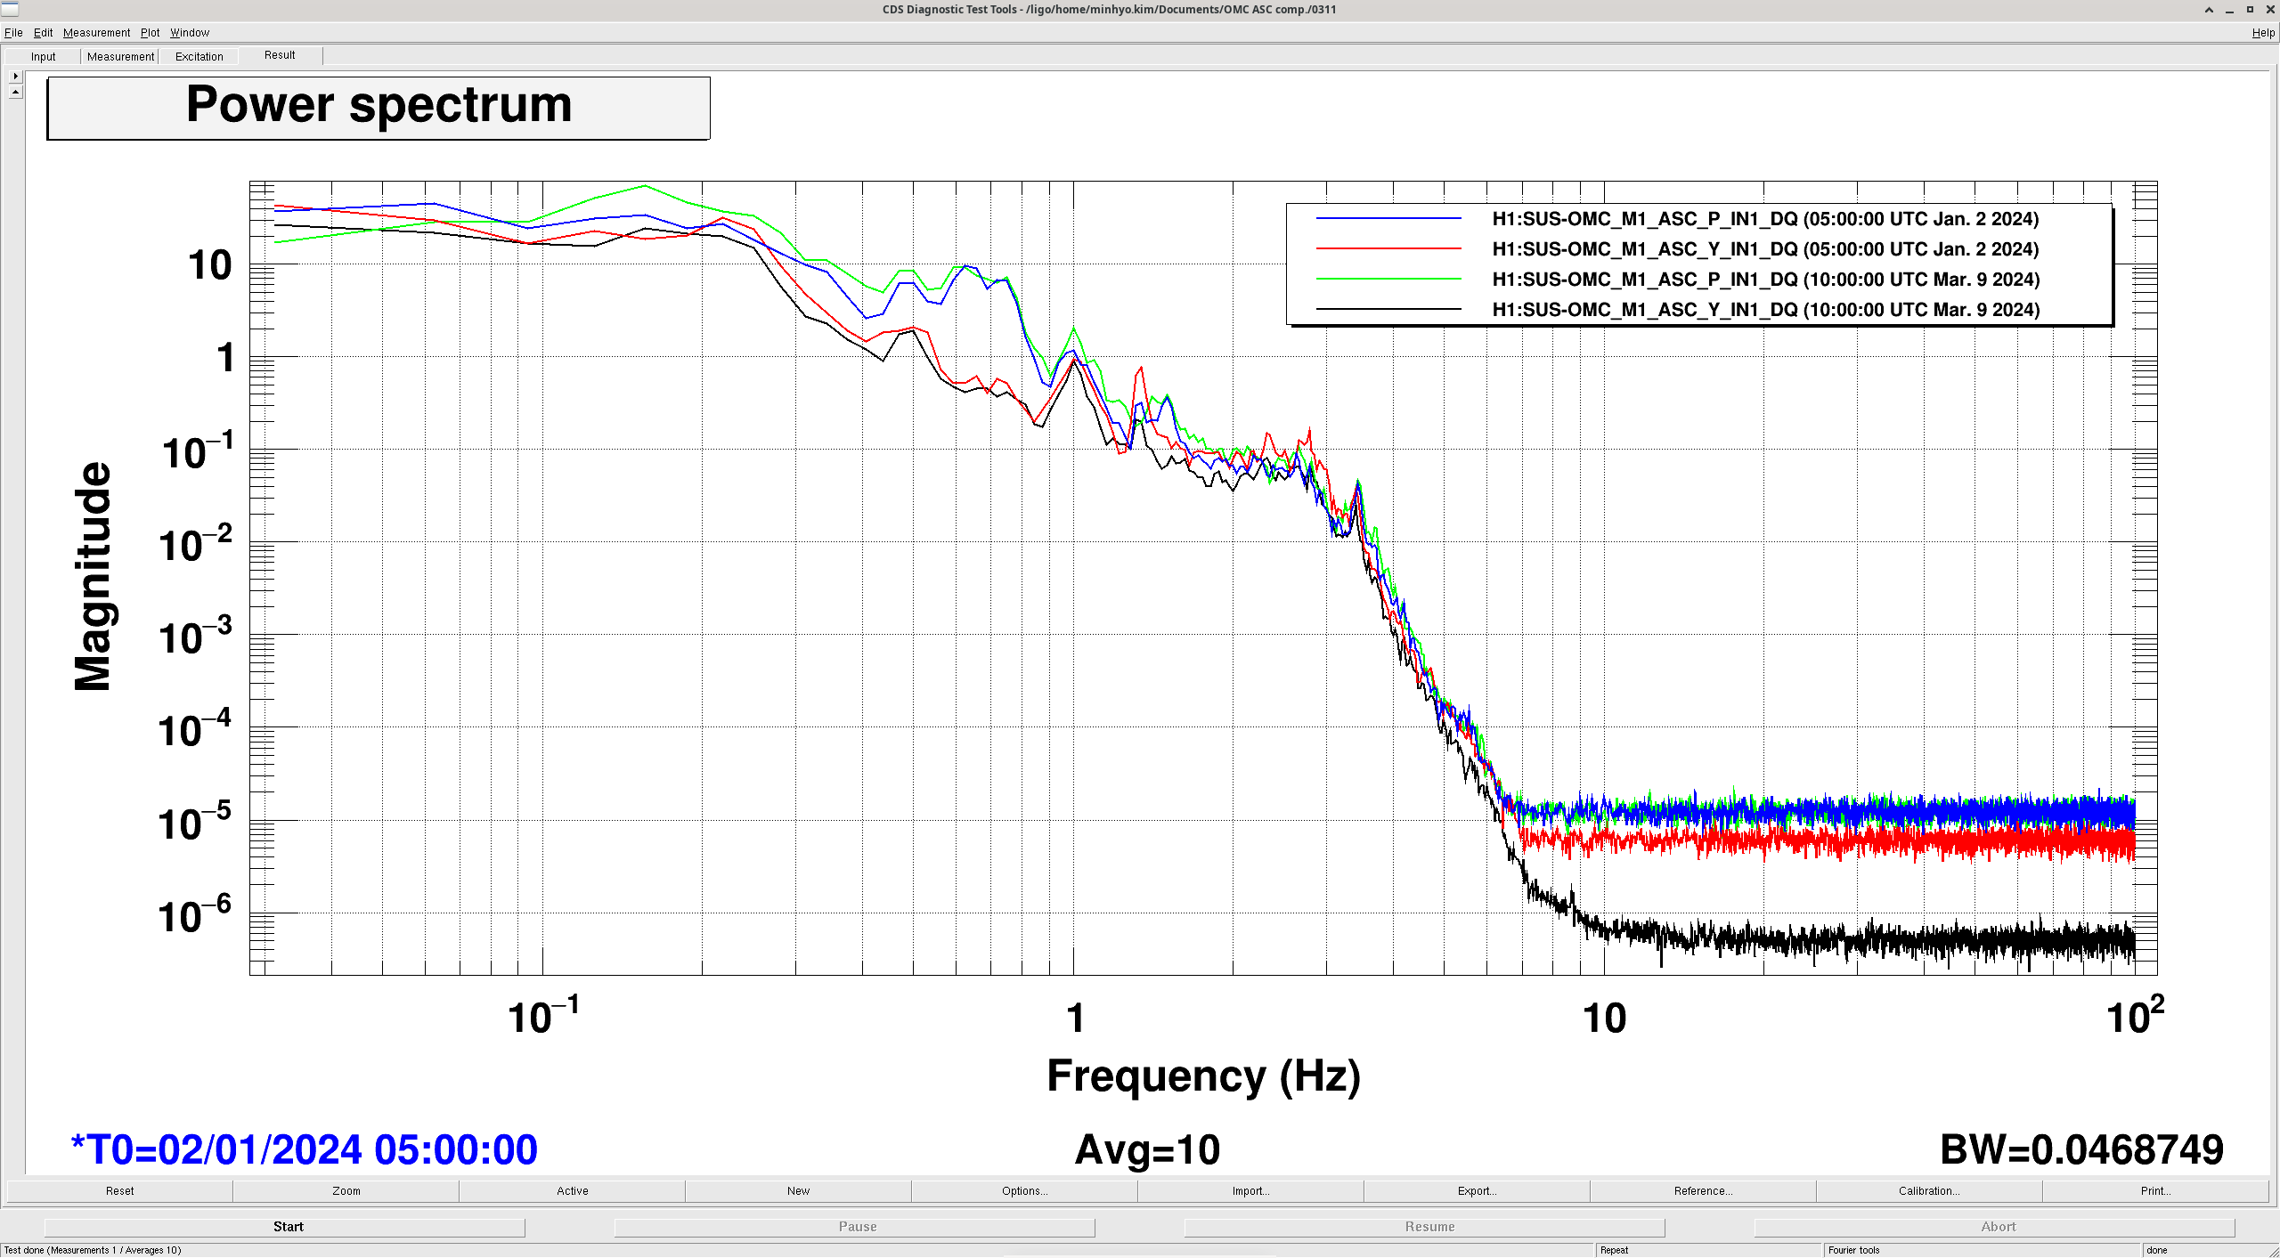
Task: Click the up-arrow button beside the plot
Action: click(15, 92)
